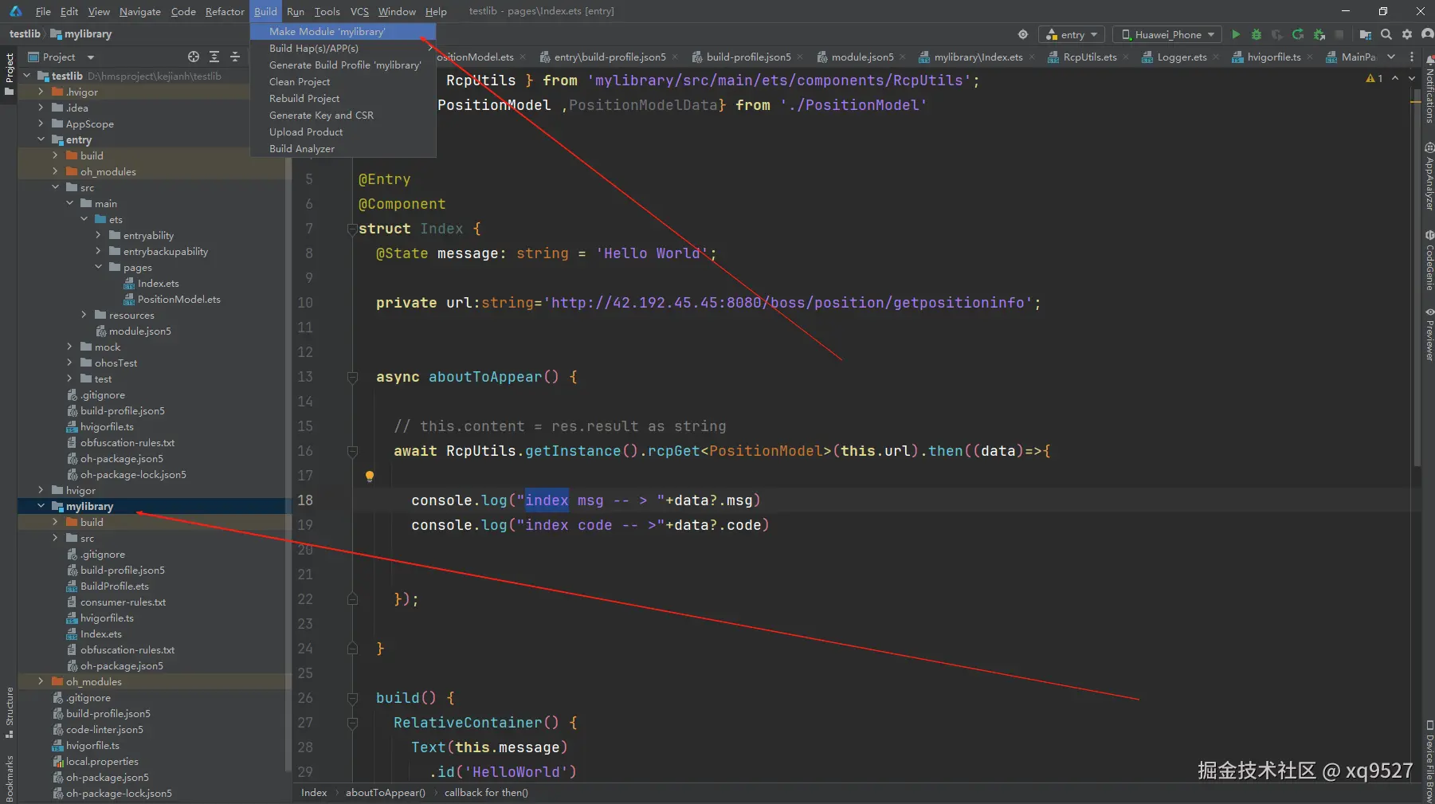Viewport: 1435px width, 804px height.
Task: Close the Logger.ets editor tab
Action: click(1214, 57)
